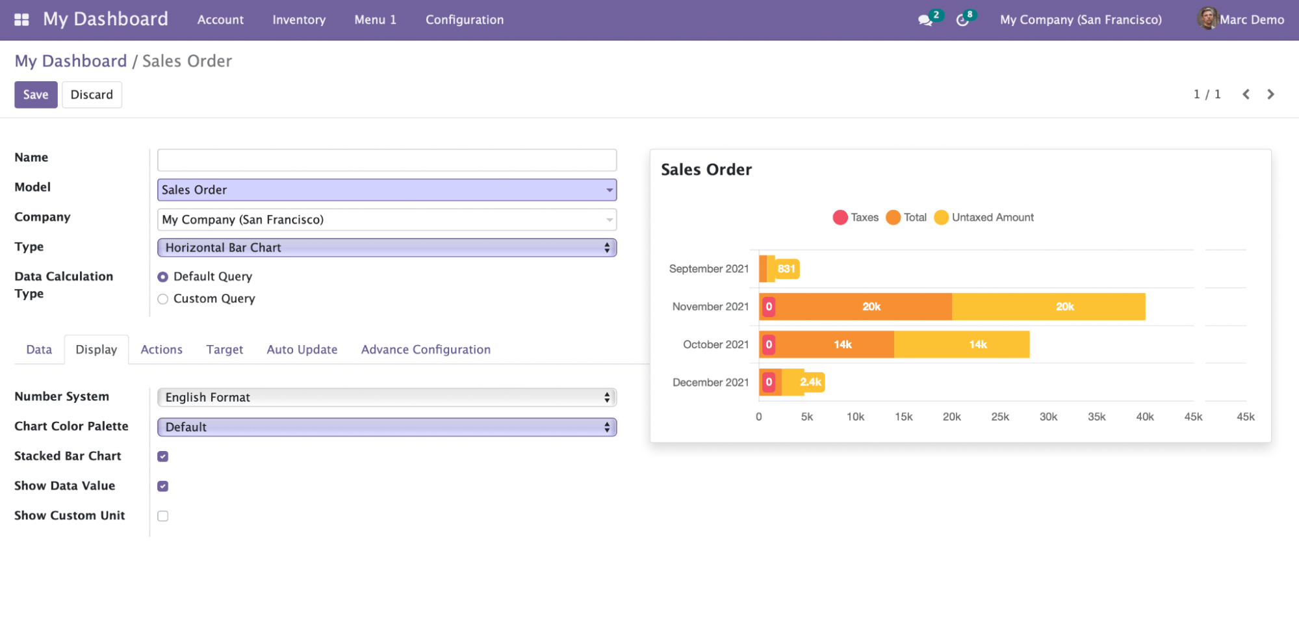This screenshot has width=1299, height=620.
Task: Enable Show Custom Unit checkbox
Action: pyautogui.click(x=163, y=516)
